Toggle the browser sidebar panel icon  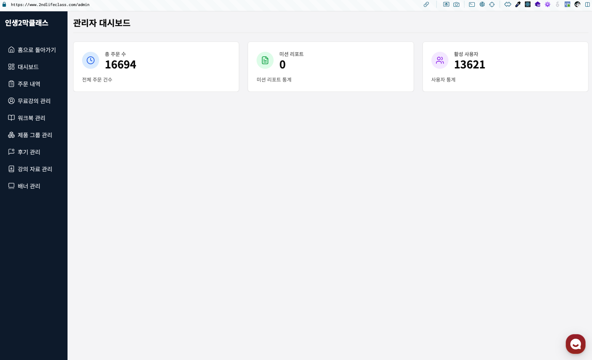pyautogui.click(x=587, y=5)
